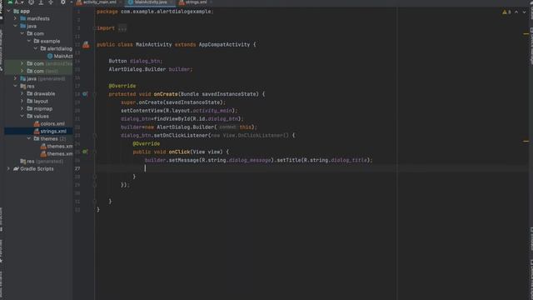Expand the com (test) package
The height and width of the screenshot is (300, 533).
tap(22, 71)
